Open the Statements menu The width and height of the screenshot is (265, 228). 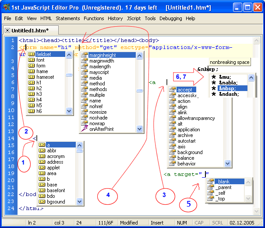tap(68, 18)
